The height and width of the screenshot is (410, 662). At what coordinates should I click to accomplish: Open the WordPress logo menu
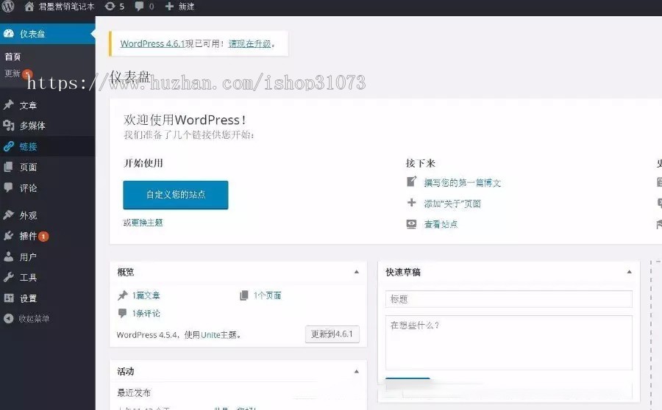(8, 7)
